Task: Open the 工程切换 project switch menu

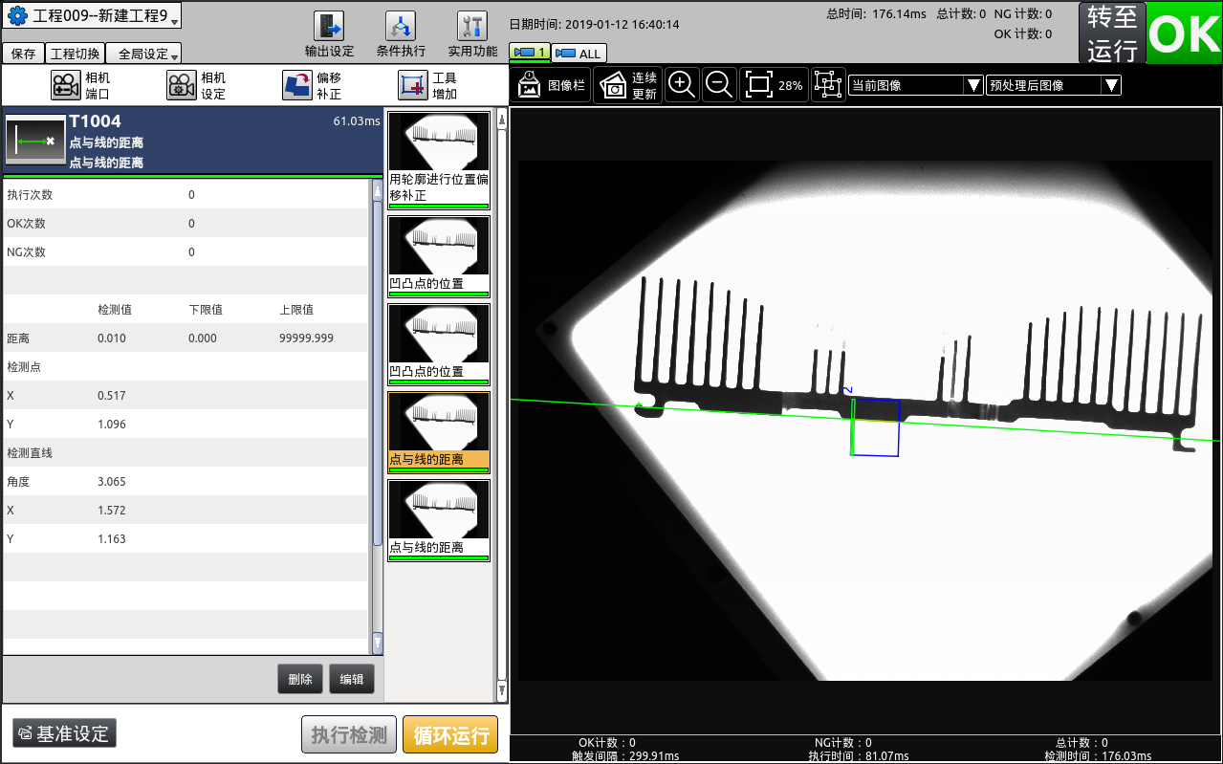Action: tap(74, 54)
